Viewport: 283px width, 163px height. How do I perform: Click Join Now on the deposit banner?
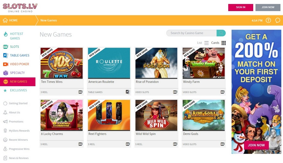tap(256, 145)
